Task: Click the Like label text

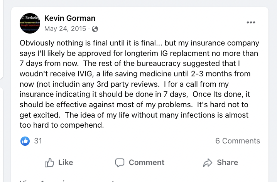Action: pyautogui.click(x=66, y=162)
